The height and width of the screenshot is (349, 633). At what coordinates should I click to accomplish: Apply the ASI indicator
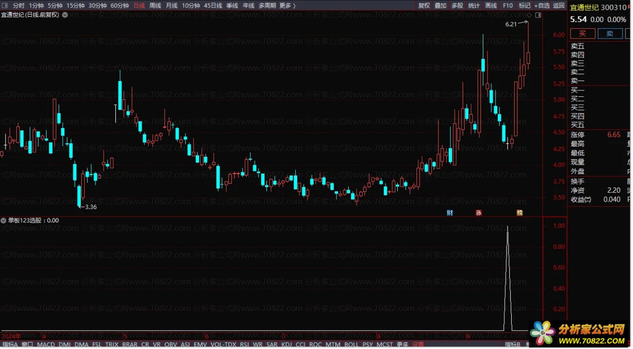[185, 345]
